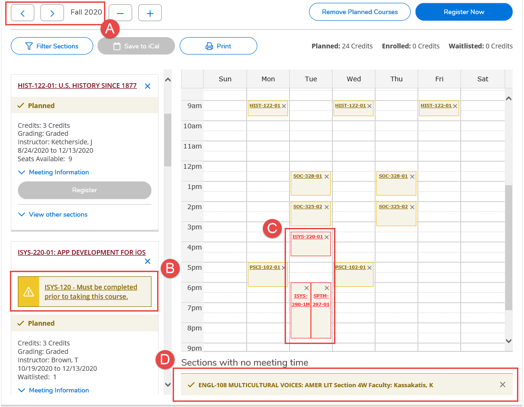The height and width of the screenshot is (407, 524).
Task: Click the plus button beside Fall 2020
Action: coord(150,13)
